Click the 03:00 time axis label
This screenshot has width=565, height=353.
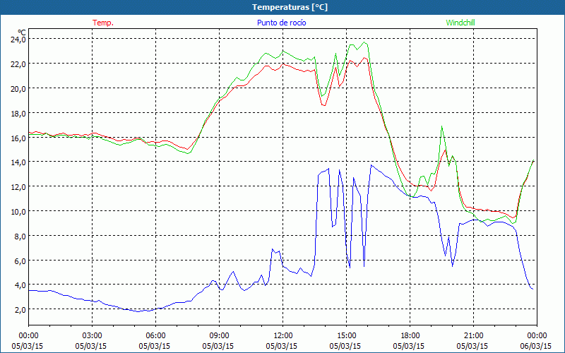93,336
